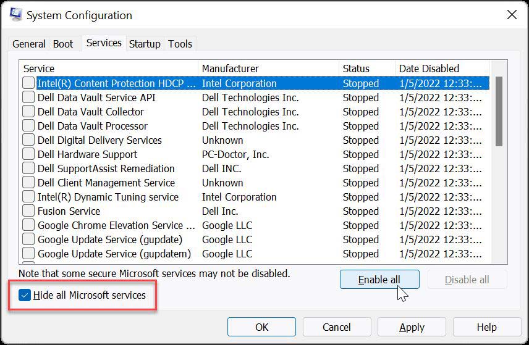Go to the Tools tab
529x345 pixels.
[180, 44]
